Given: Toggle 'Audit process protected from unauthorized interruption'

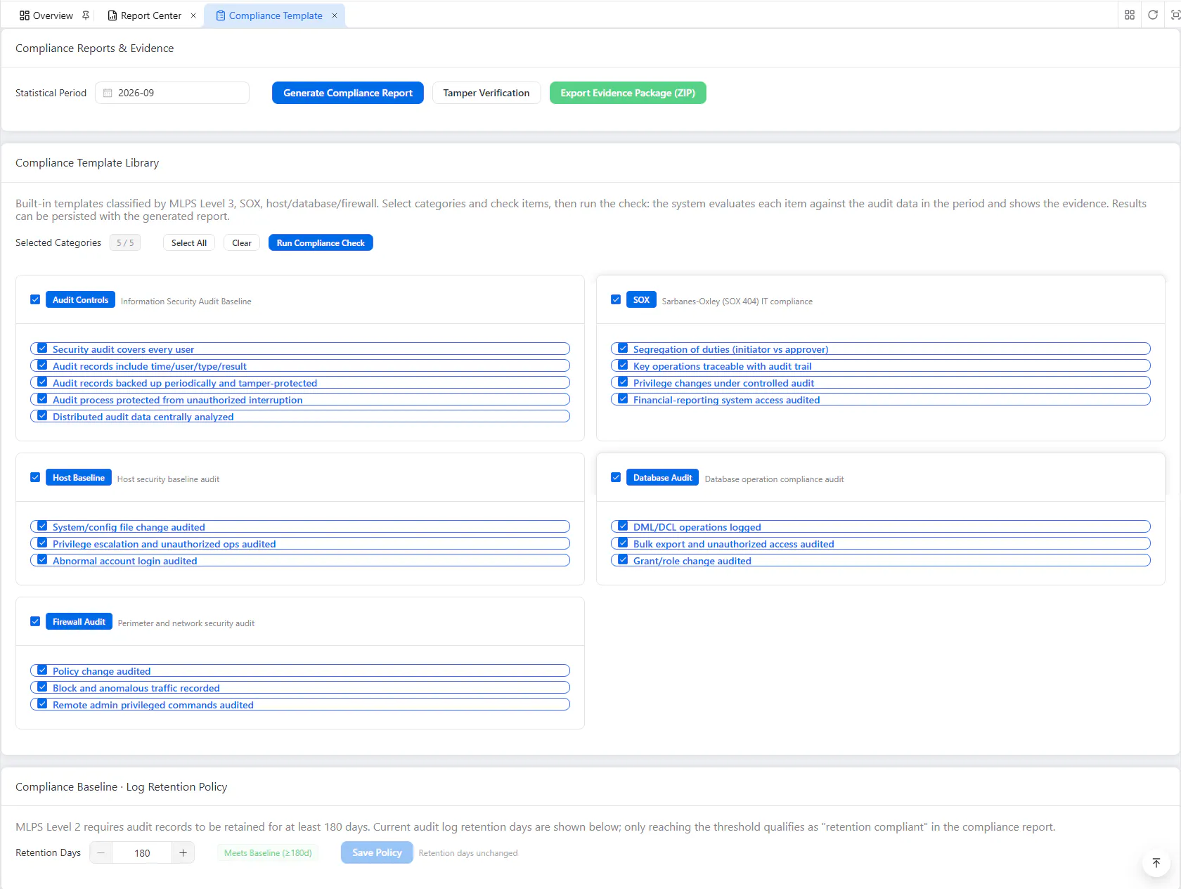Looking at the screenshot, I should coord(42,398).
